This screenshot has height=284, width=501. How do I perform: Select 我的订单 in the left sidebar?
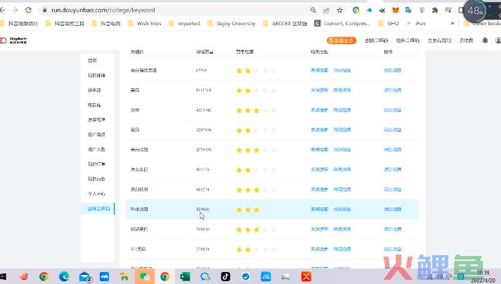96,164
